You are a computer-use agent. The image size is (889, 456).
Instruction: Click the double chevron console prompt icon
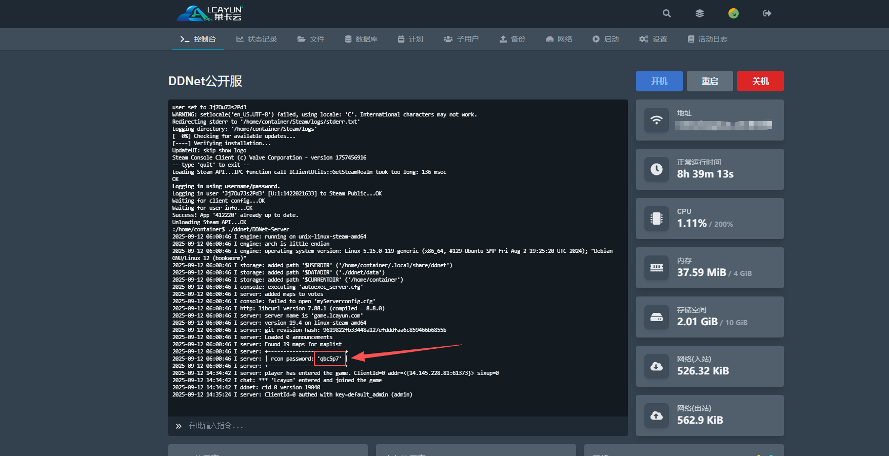[x=179, y=426]
